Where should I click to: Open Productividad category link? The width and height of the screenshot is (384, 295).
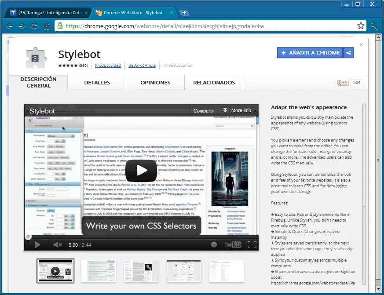108,66
